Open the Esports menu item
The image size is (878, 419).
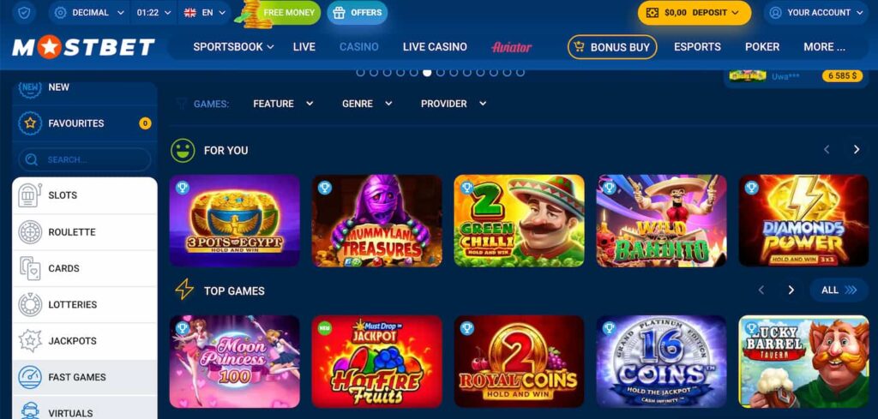(697, 47)
